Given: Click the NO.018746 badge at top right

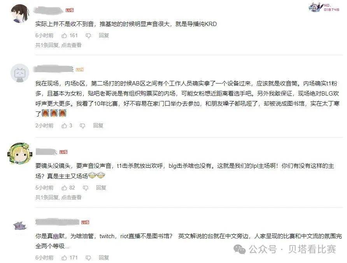Looking at the screenshot, I should [x=324, y=7].
